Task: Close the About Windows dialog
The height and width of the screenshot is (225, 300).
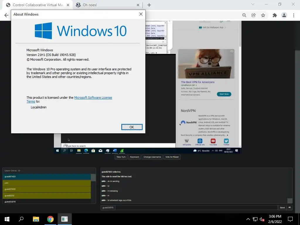Action: (x=141, y=14)
